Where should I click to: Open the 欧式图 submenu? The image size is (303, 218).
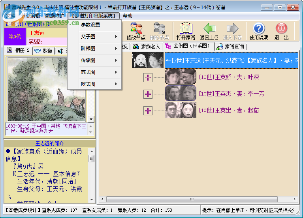[x=94, y=84]
